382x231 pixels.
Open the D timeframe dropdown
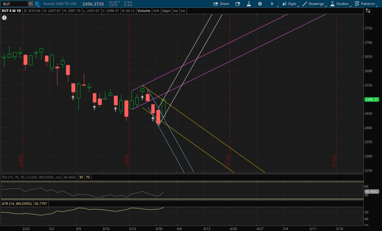pyautogui.click(x=272, y=4)
